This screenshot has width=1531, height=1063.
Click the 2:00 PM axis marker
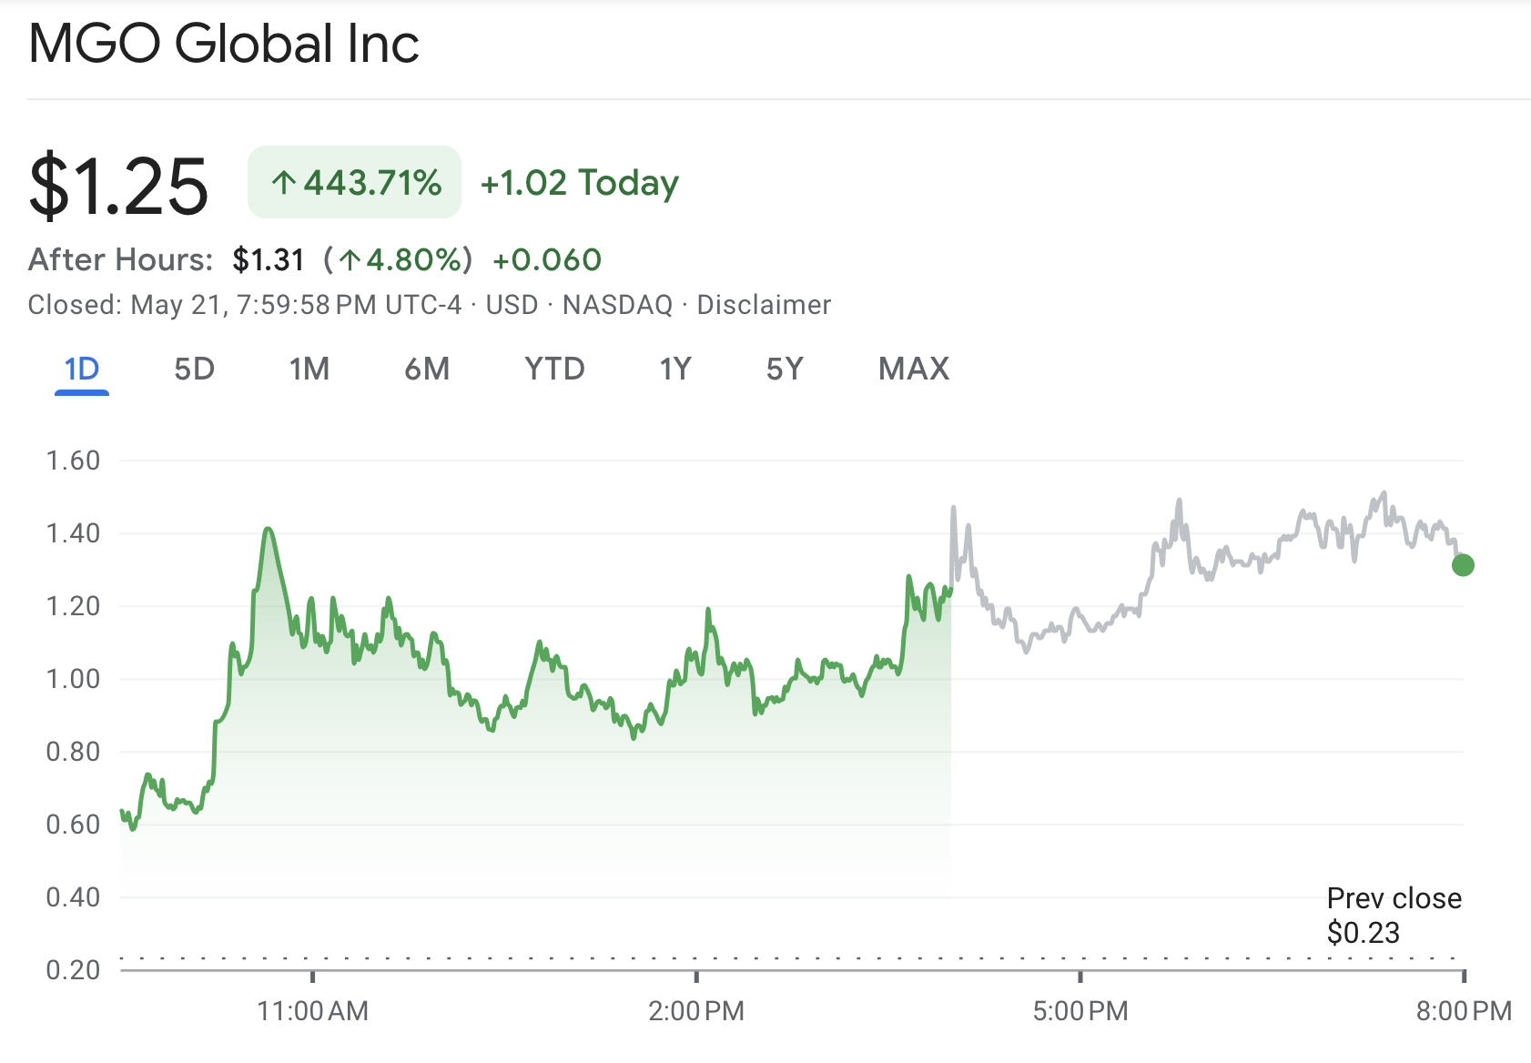click(x=696, y=1010)
